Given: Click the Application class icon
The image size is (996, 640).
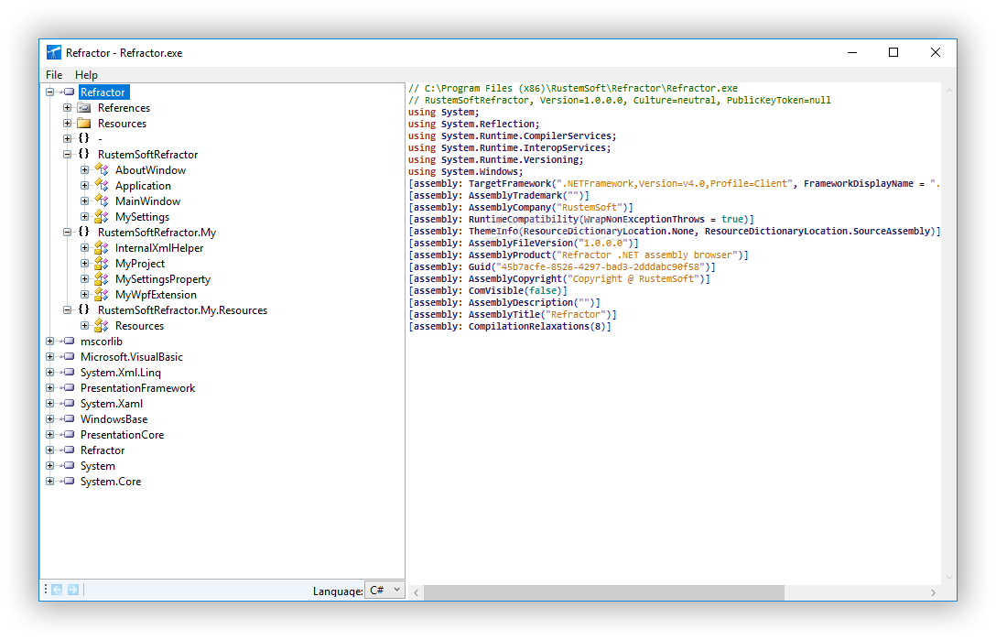Looking at the screenshot, I should (102, 186).
